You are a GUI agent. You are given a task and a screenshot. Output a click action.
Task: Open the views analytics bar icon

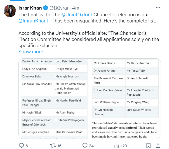tap(117, 145)
